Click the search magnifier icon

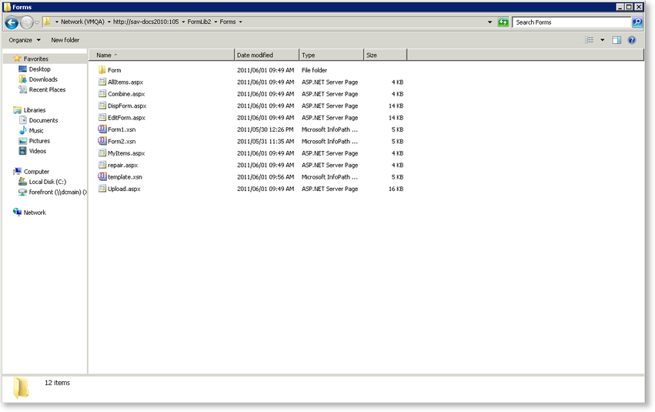[637, 22]
